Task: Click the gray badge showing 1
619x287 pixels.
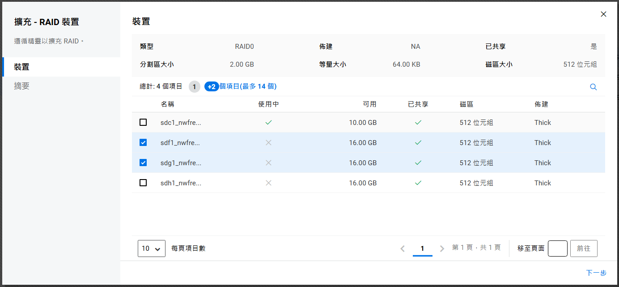Action: tap(194, 86)
